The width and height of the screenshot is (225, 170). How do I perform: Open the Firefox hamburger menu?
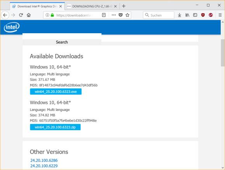tap(220, 15)
